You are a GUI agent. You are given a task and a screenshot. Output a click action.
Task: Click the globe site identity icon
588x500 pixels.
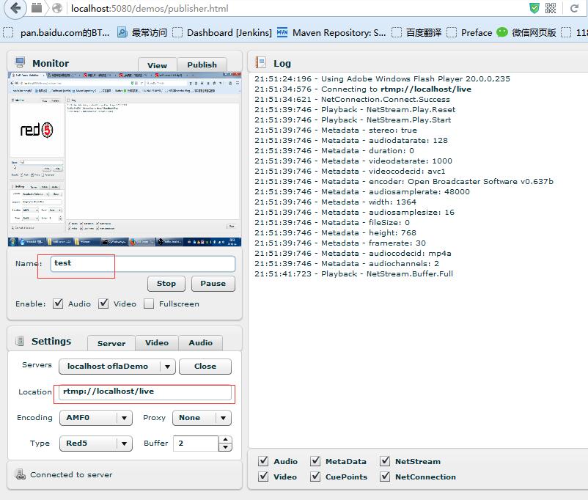pos(57,8)
